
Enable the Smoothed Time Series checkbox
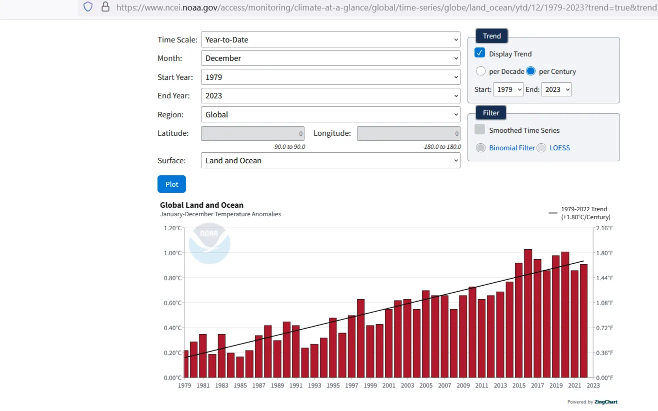pyautogui.click(x=480, y=129)
